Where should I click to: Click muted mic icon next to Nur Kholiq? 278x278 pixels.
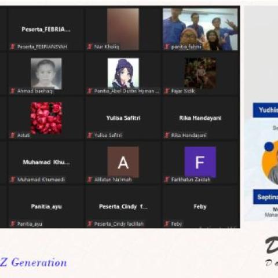[x=90, y=46]
